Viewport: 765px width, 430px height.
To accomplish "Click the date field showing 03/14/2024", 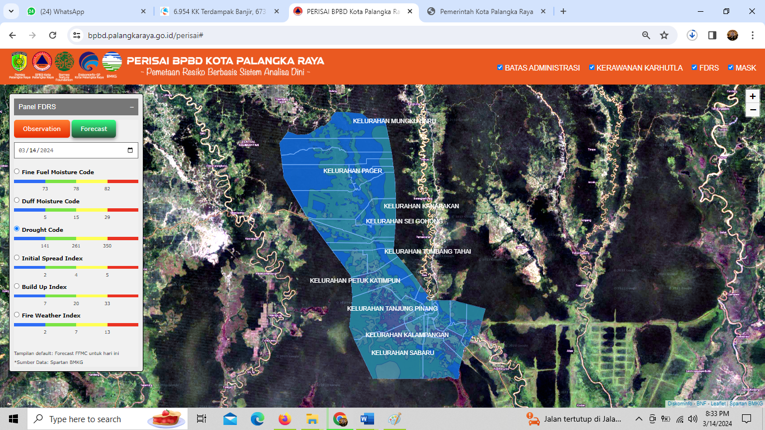I will (76, 150).
